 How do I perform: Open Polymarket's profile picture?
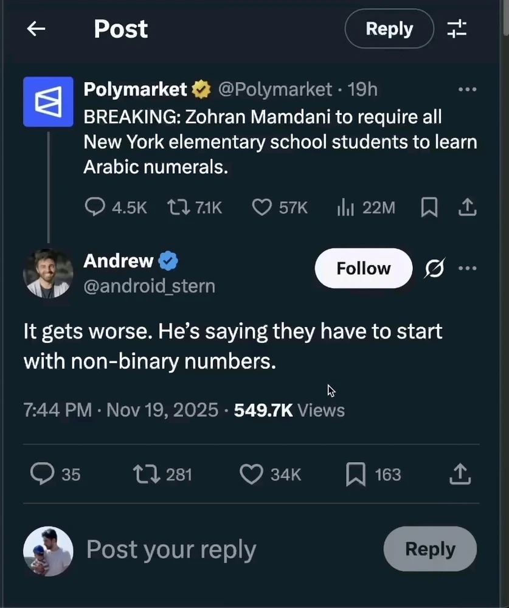click(48, 102)
